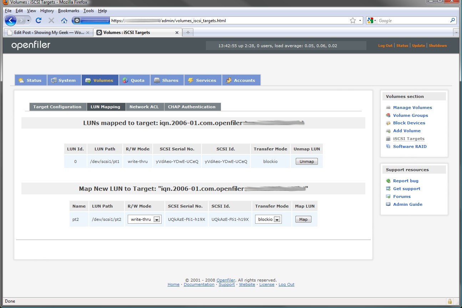Click the footer Documentation link
The height and width of the screenshot is (308, 462).
tap(199, 284)
